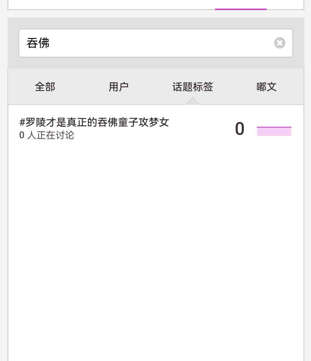
Task: Switch to the 全部 tab
Action: tap(45, 87)
